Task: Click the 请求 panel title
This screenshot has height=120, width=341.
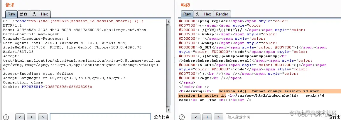Action: tap(10, 5)
